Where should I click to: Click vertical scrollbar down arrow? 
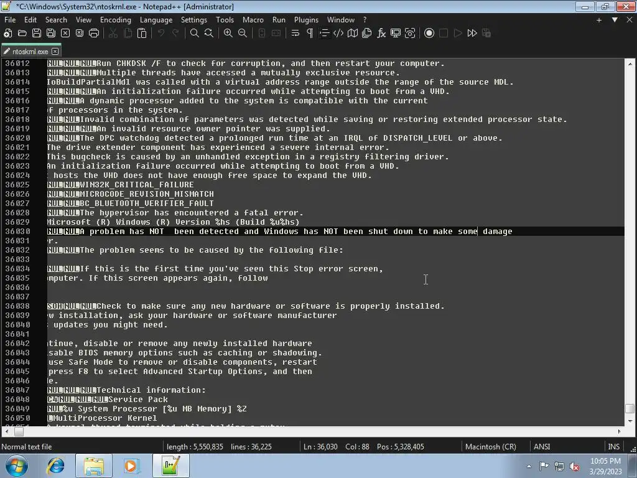[630, 421]
